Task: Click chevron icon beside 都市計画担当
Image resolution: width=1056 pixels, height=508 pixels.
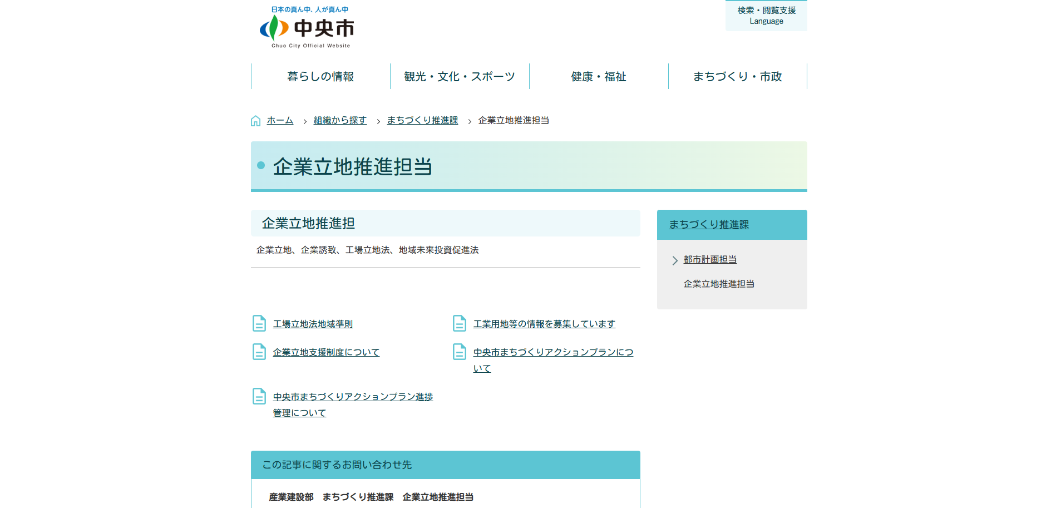Action: (675, 260)
